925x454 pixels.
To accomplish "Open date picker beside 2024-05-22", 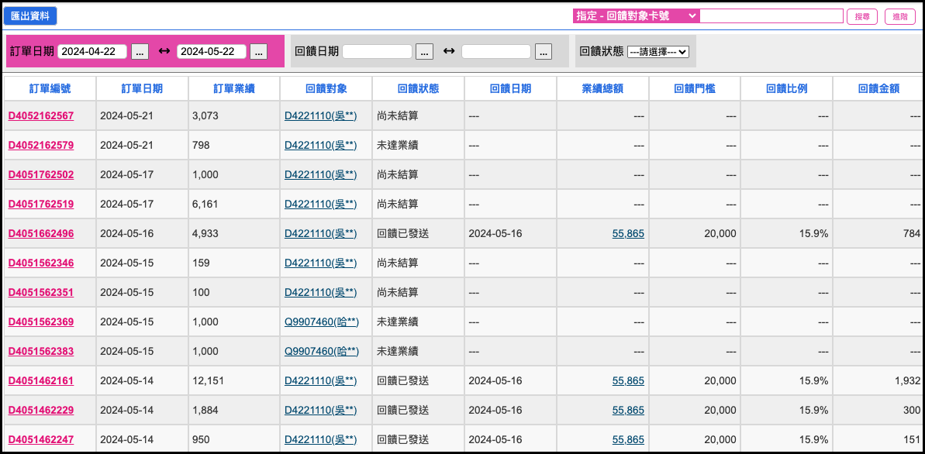I will click(258, 51).
